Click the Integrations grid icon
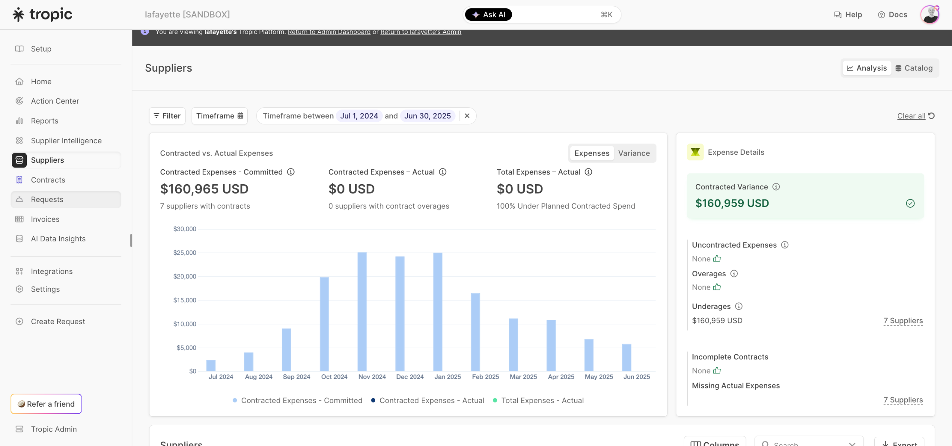 click(19, 271)
